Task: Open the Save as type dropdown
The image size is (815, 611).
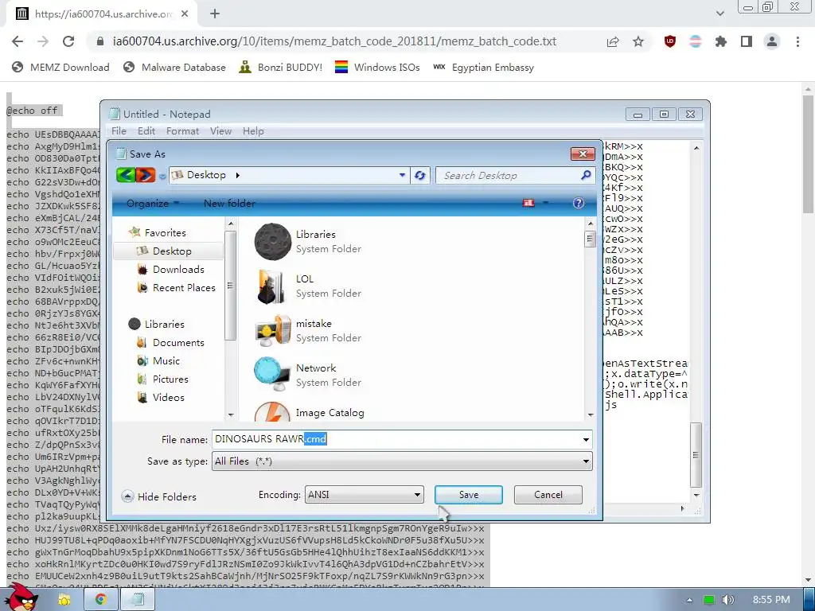Action: click(402, 461)
